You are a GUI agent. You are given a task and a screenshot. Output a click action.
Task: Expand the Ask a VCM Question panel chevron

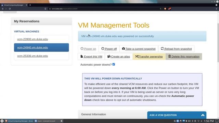pos(203,115)
